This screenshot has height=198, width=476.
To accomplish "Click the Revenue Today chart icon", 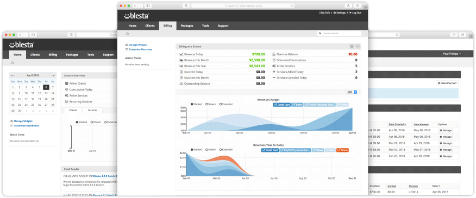I will [x=181, y=54].
